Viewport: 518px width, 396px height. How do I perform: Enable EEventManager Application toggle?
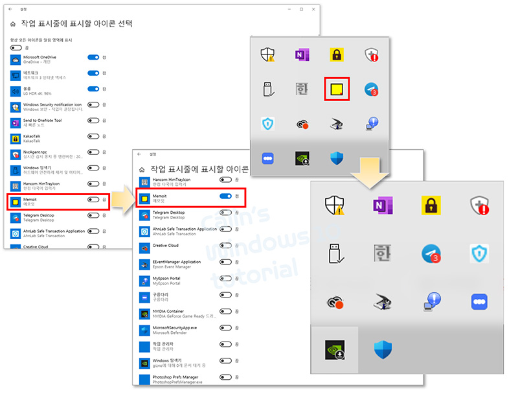(225, 262)
